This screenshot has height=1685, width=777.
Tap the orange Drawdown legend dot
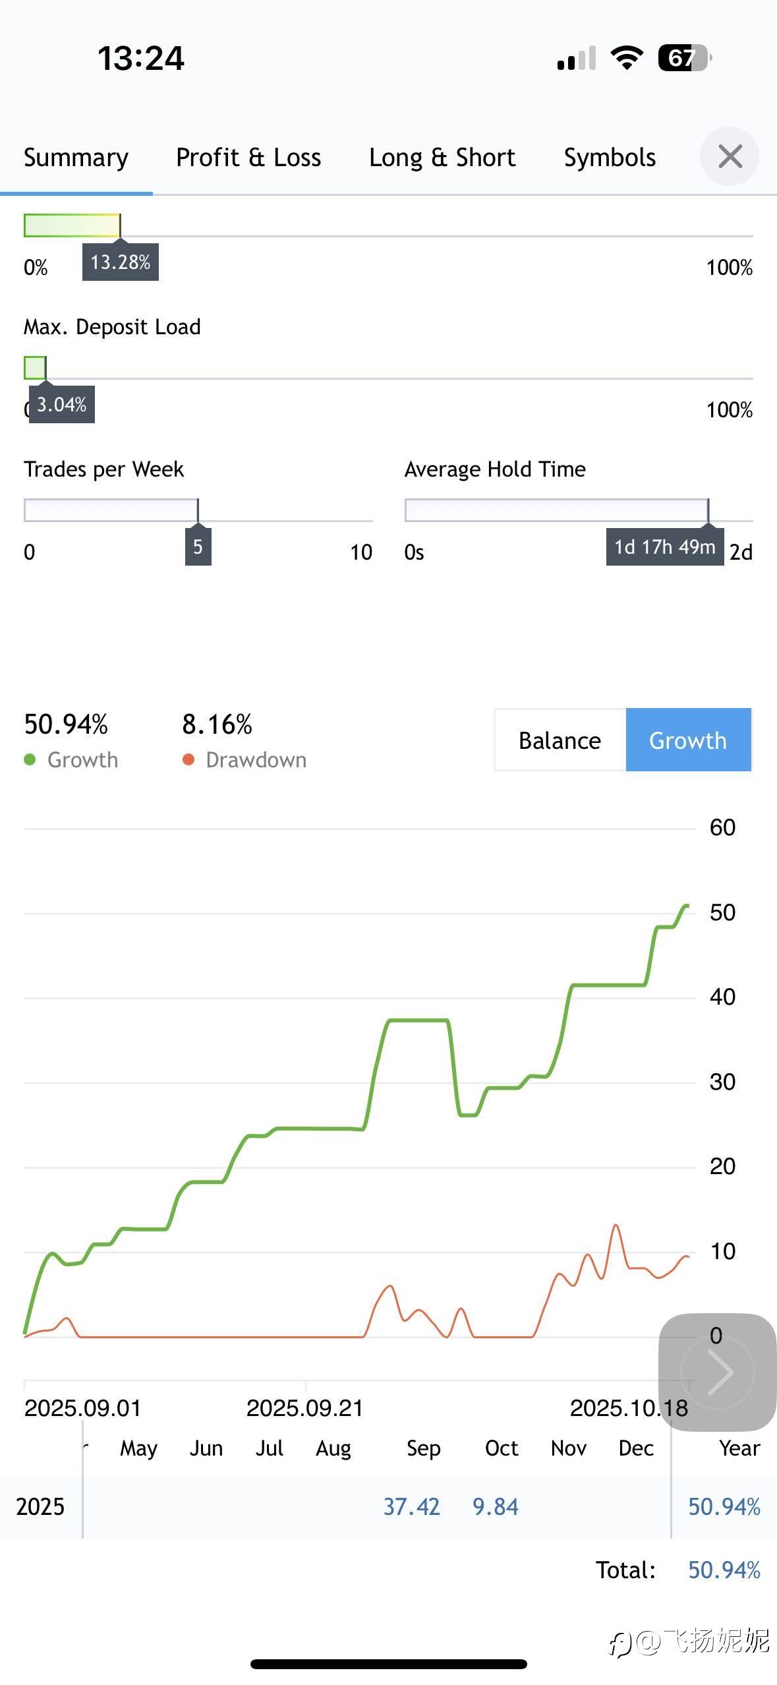(x=188, y=760)
